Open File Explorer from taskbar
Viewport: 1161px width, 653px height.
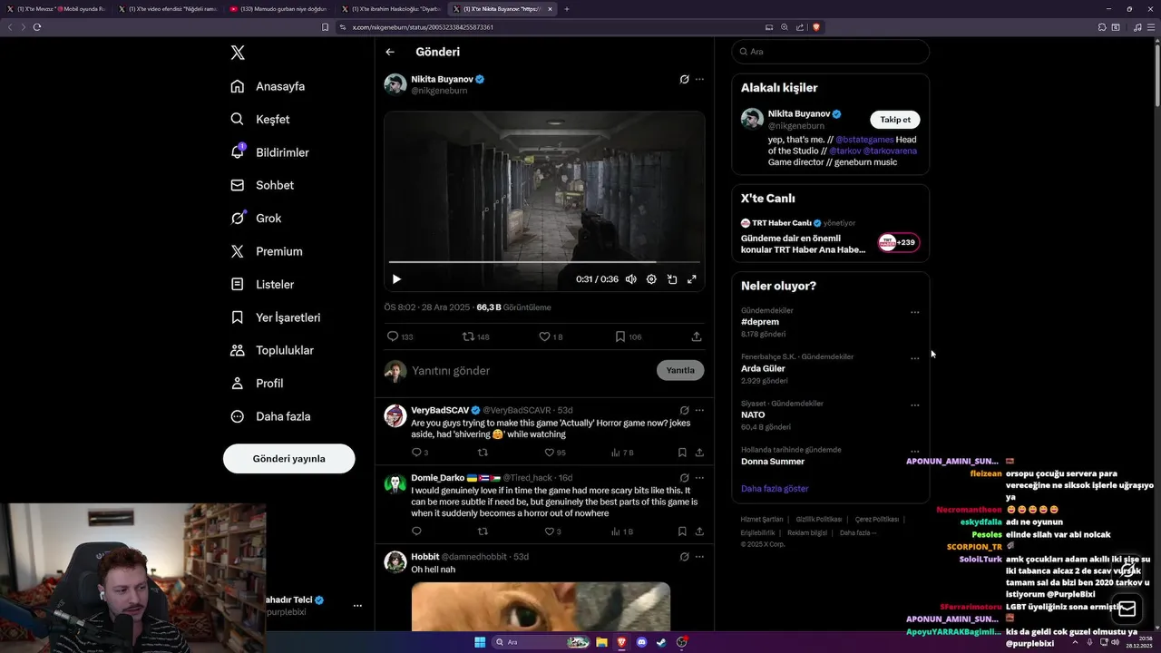[x=600, y=642]
